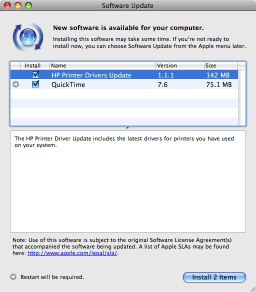
Task: Click the version 1.1.1 cell
Action: [x=165, y=75]
